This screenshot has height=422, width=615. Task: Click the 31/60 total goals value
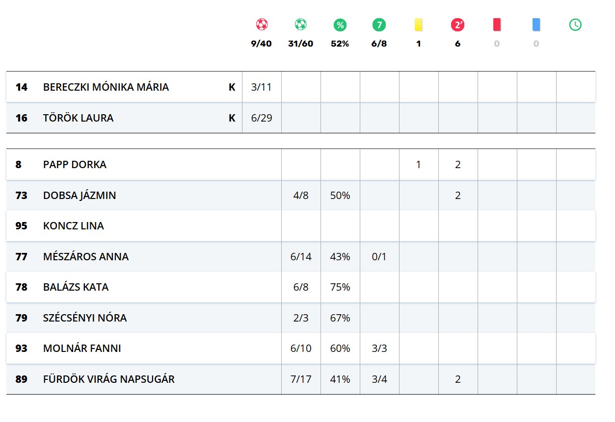pos(300,44)
